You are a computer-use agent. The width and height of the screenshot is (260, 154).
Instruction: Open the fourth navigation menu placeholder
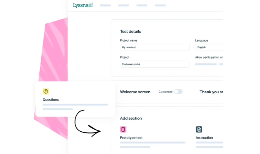tap(160, 5)
